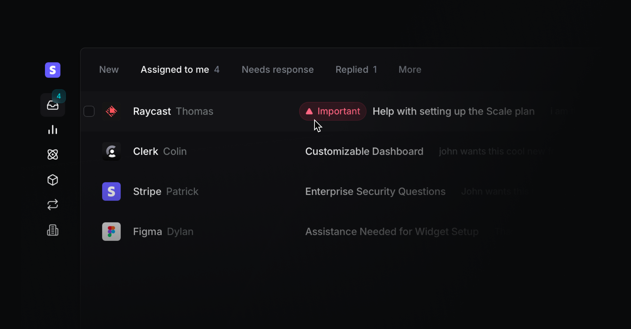Switch to the New tab
631x329 pixels.
coord(109,70)
